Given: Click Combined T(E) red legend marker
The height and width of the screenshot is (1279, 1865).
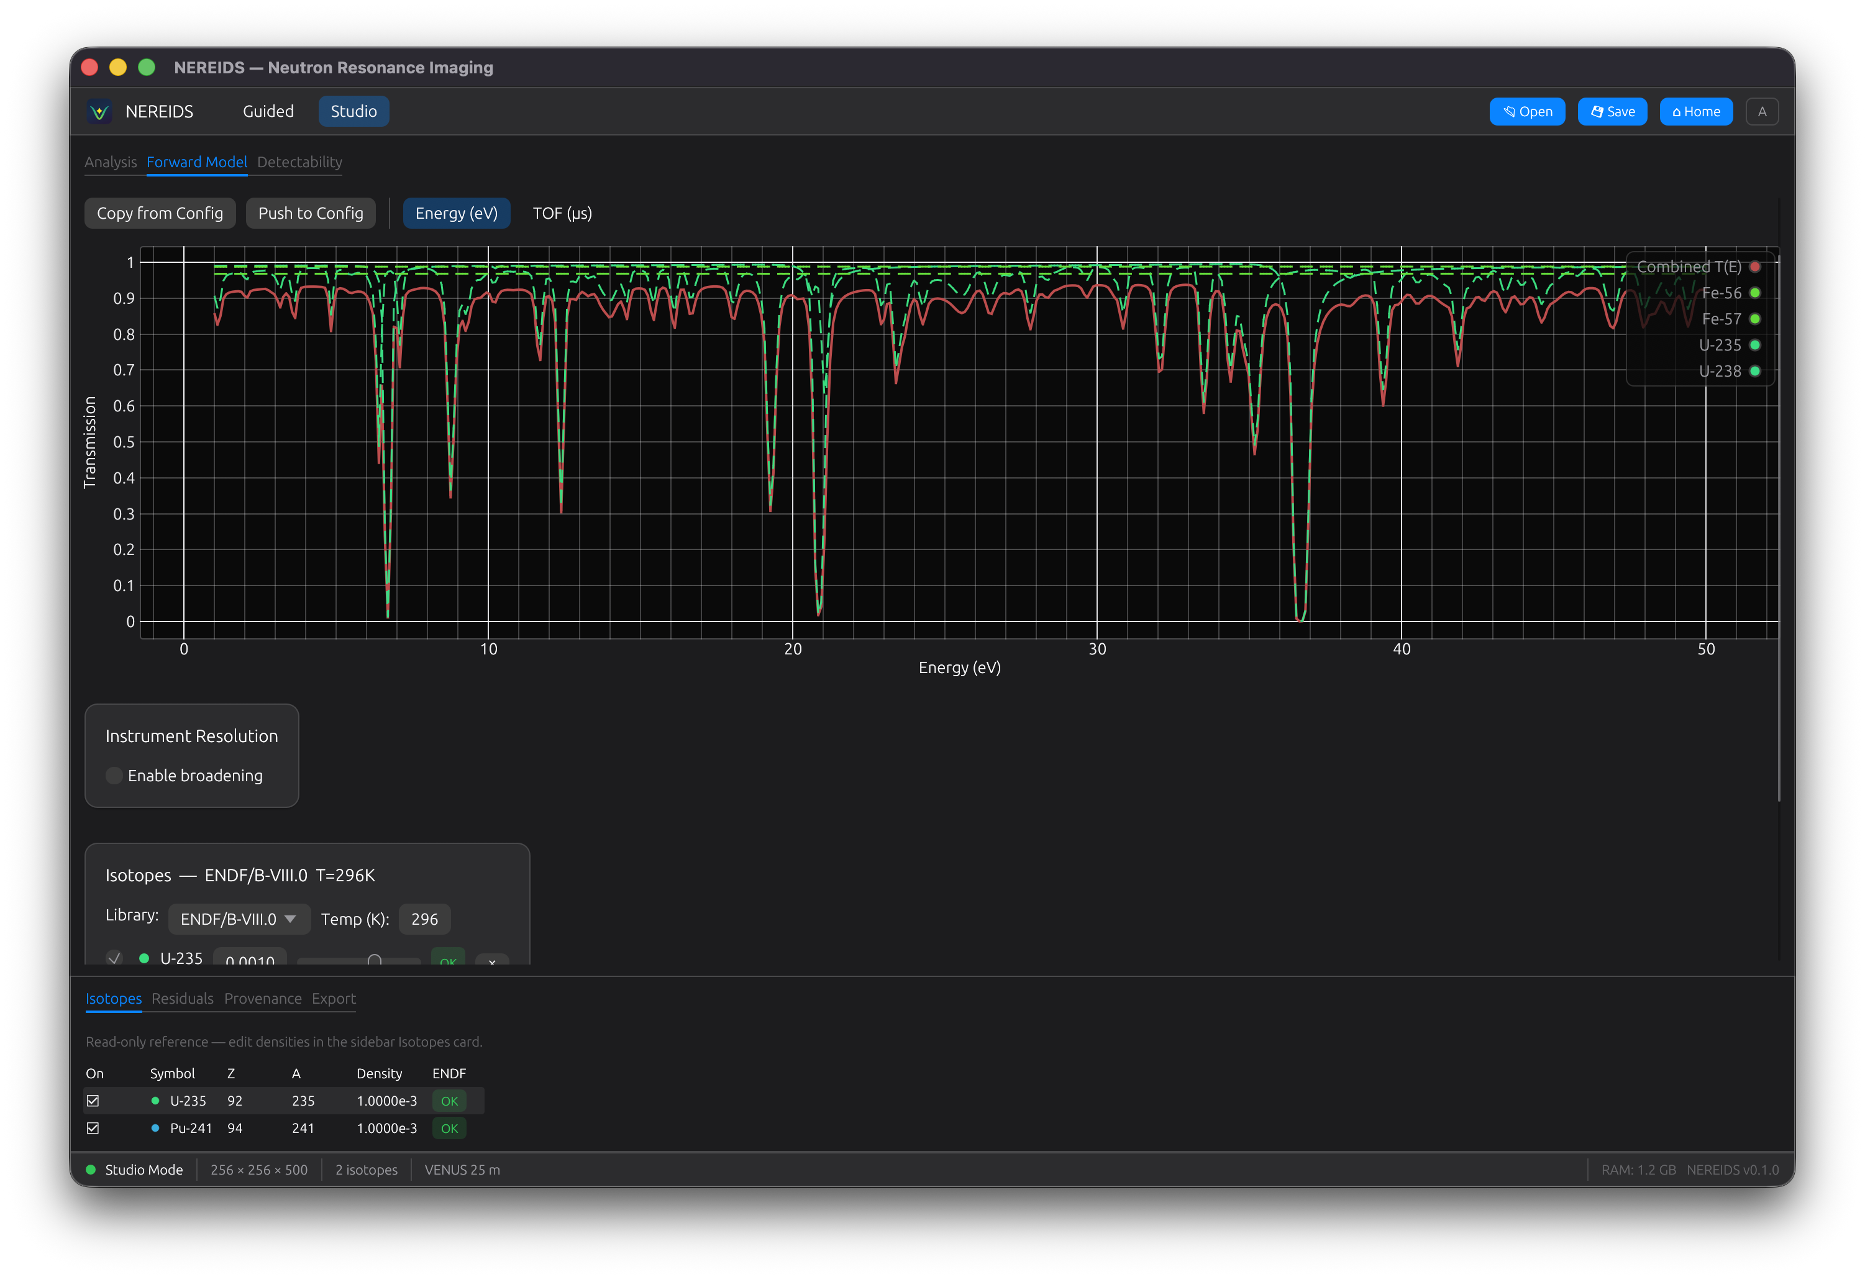Looking at the screenshot, I should [x=1755, y=267].
